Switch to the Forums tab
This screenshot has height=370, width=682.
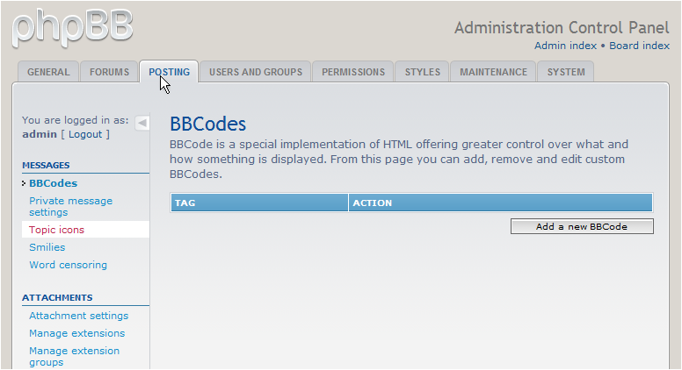point(110,72)
